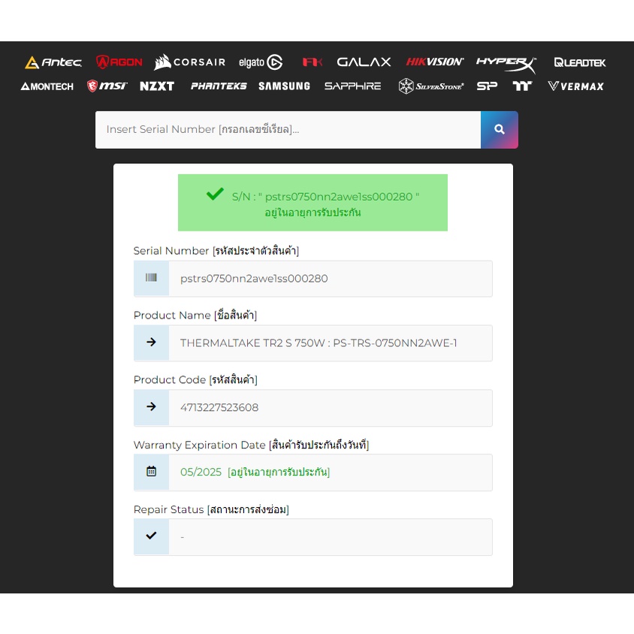Open the Galax brand logo

click(x=364, y=62)
